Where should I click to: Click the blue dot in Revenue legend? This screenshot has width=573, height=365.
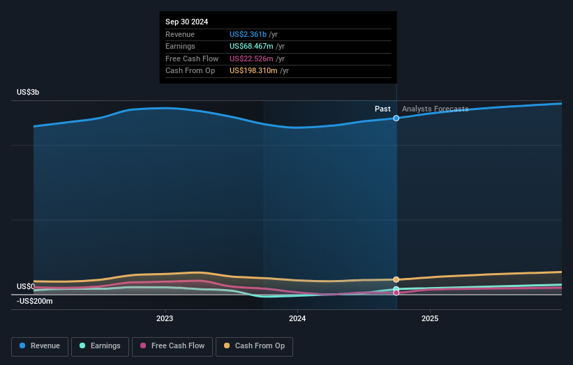(22, 345)
